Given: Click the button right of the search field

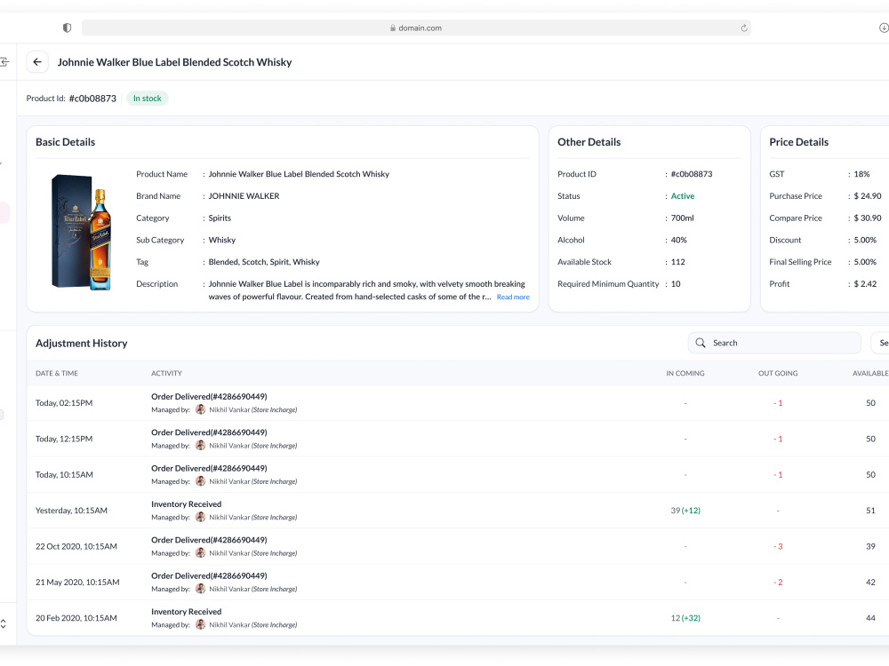Looking at the screenshot, I should click(x=880, y=343).
